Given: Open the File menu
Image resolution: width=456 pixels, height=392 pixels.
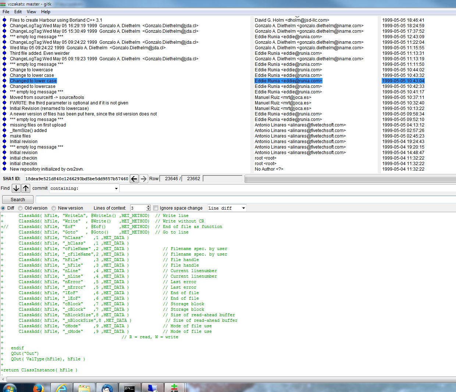Looking at the screenshot, I should 6,12.
